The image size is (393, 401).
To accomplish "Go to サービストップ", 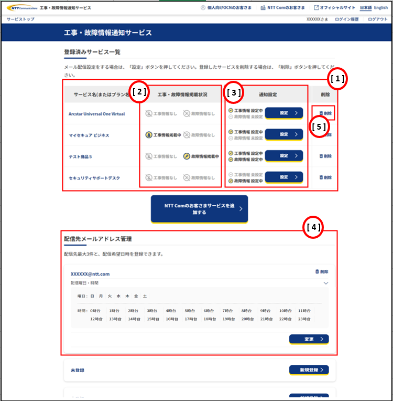I will pyautogui.click(x=20, y=19).
